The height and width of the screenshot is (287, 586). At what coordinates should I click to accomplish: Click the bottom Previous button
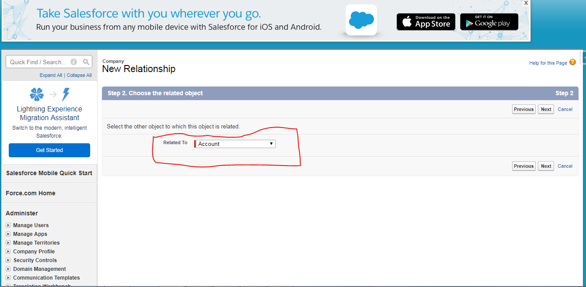524,166
